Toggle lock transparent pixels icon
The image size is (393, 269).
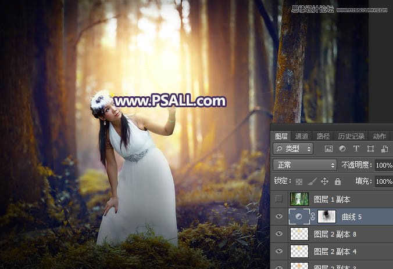click(x=299, y=181)
